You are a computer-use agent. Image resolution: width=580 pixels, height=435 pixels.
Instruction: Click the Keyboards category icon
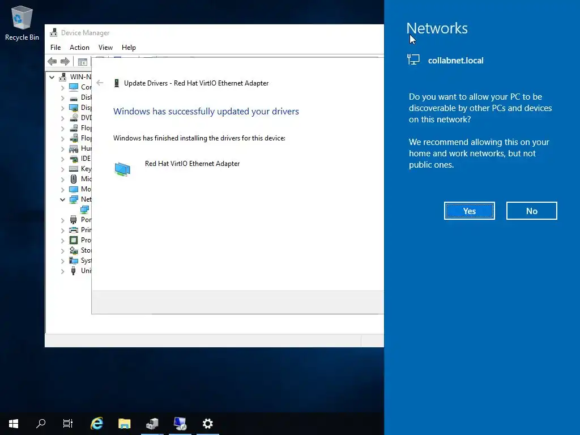coord(74,169)
